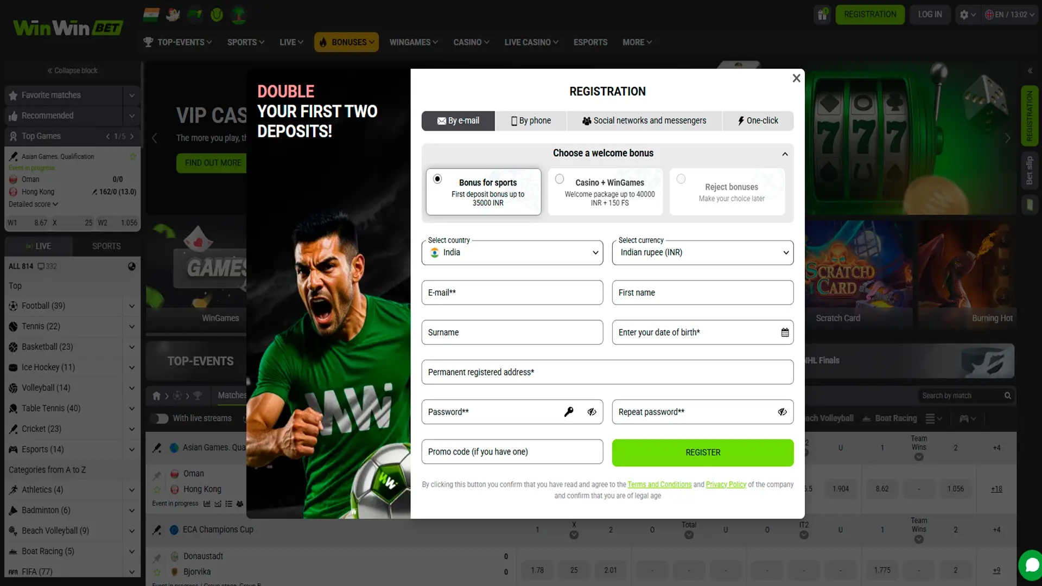The image size is (1042, 586).
Task: Click the gamepad icon in sports filter row
Action: click(x=964, y=418)
